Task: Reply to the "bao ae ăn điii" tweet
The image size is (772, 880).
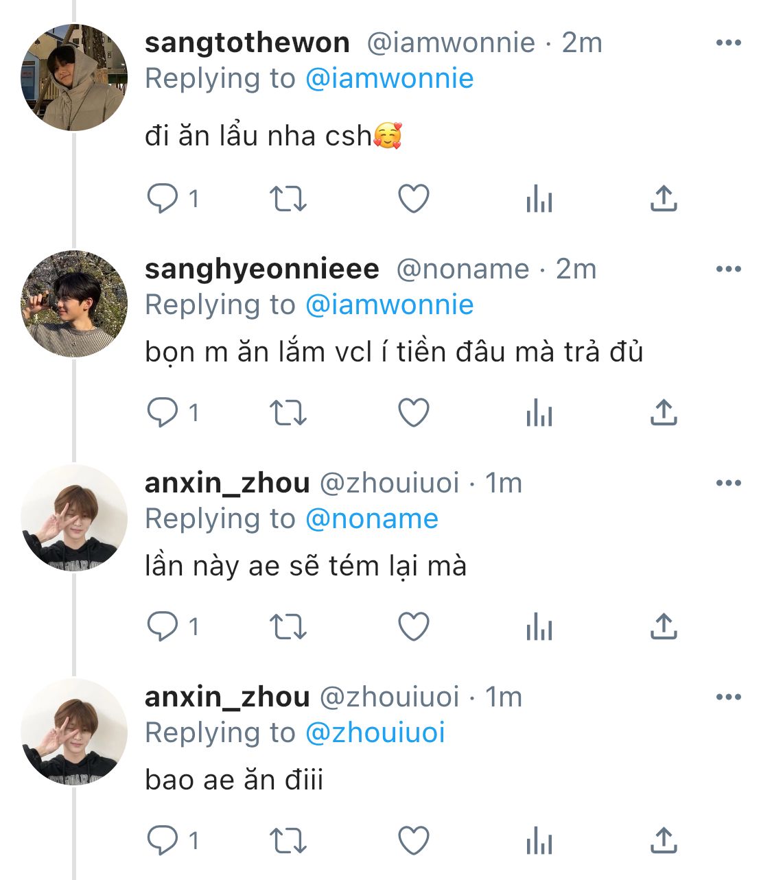Action: tap(163, 841)
